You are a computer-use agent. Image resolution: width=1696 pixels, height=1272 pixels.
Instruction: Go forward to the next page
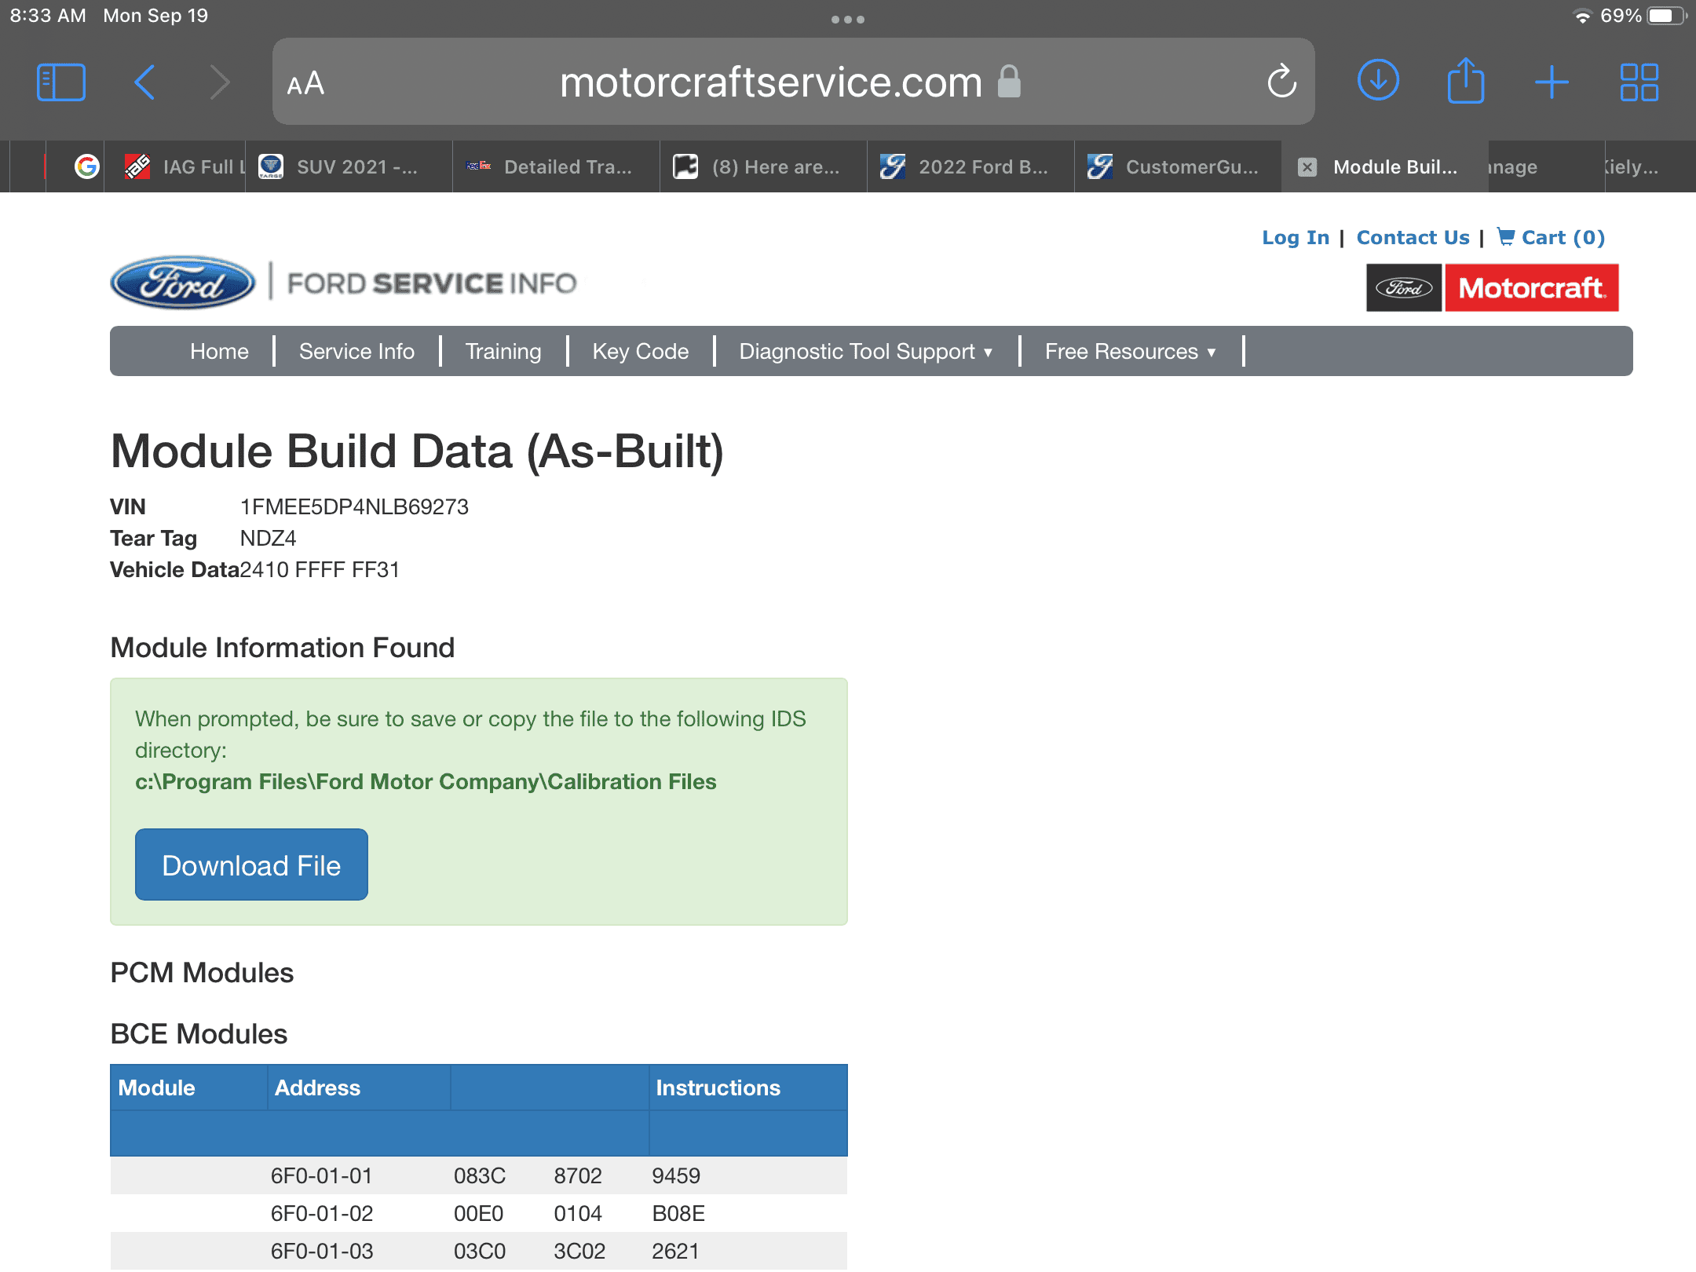pyautogui.click(x=220, y=82)
